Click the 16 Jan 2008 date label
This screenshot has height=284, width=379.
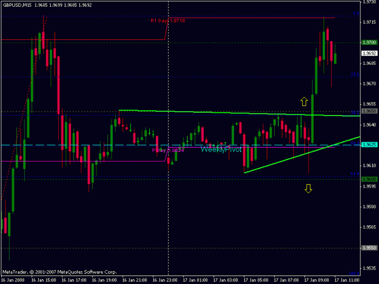13,280
